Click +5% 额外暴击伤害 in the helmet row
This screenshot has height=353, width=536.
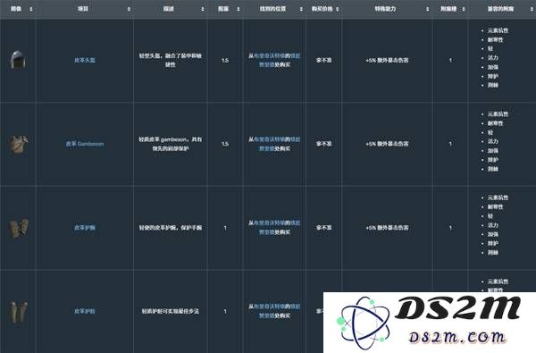387,60
